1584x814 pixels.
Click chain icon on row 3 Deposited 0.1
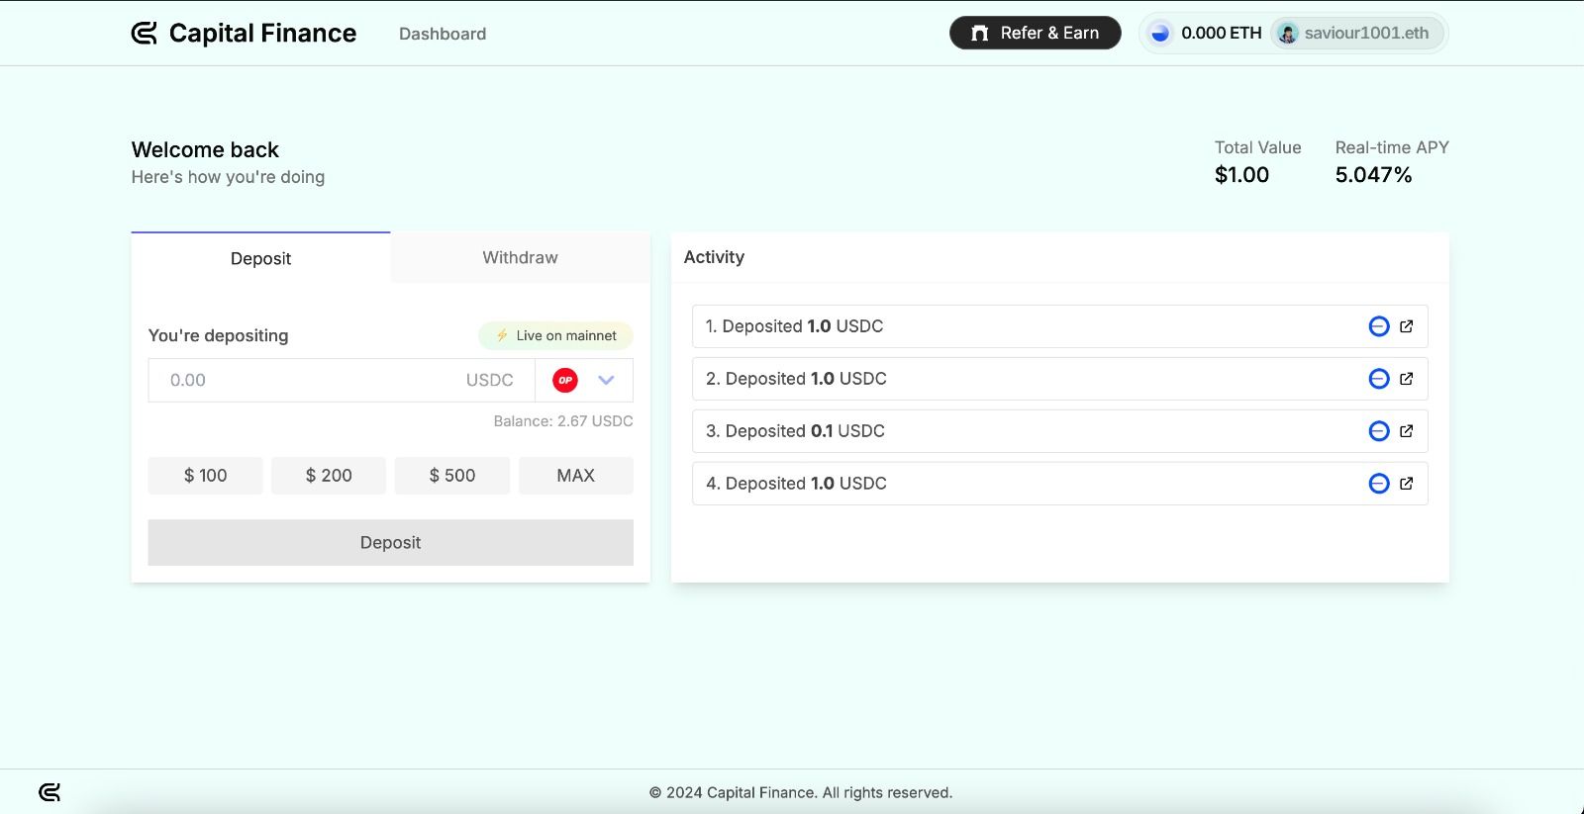pyautogui.click(x=1379, y=431)
